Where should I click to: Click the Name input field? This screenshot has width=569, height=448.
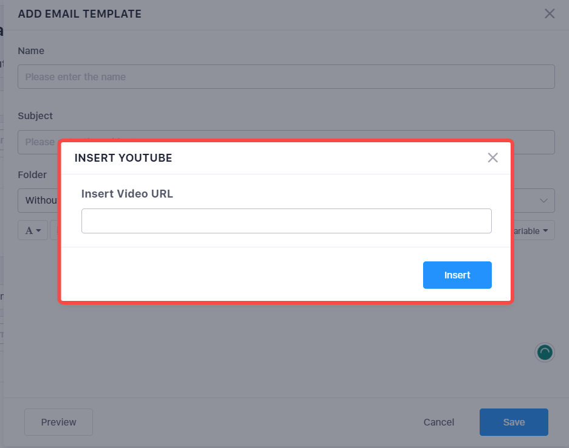pos(286,77)
